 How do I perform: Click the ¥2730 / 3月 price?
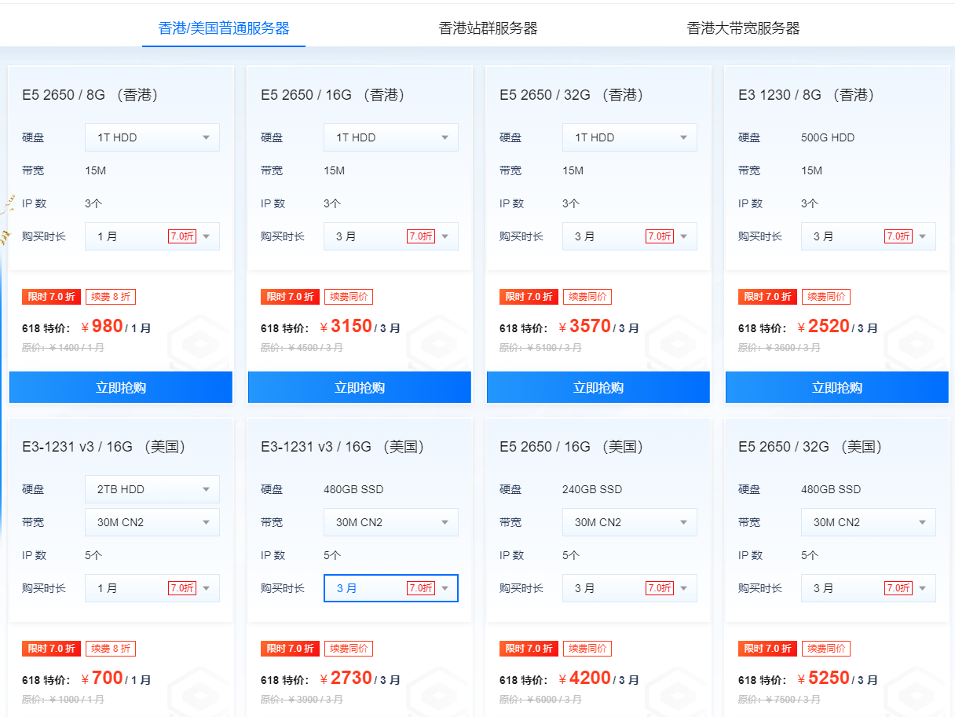[x=360, y=679]
